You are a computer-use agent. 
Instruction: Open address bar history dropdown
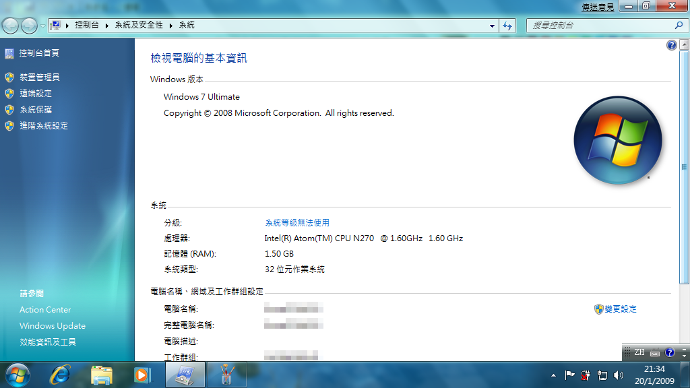tap(492, 26)
